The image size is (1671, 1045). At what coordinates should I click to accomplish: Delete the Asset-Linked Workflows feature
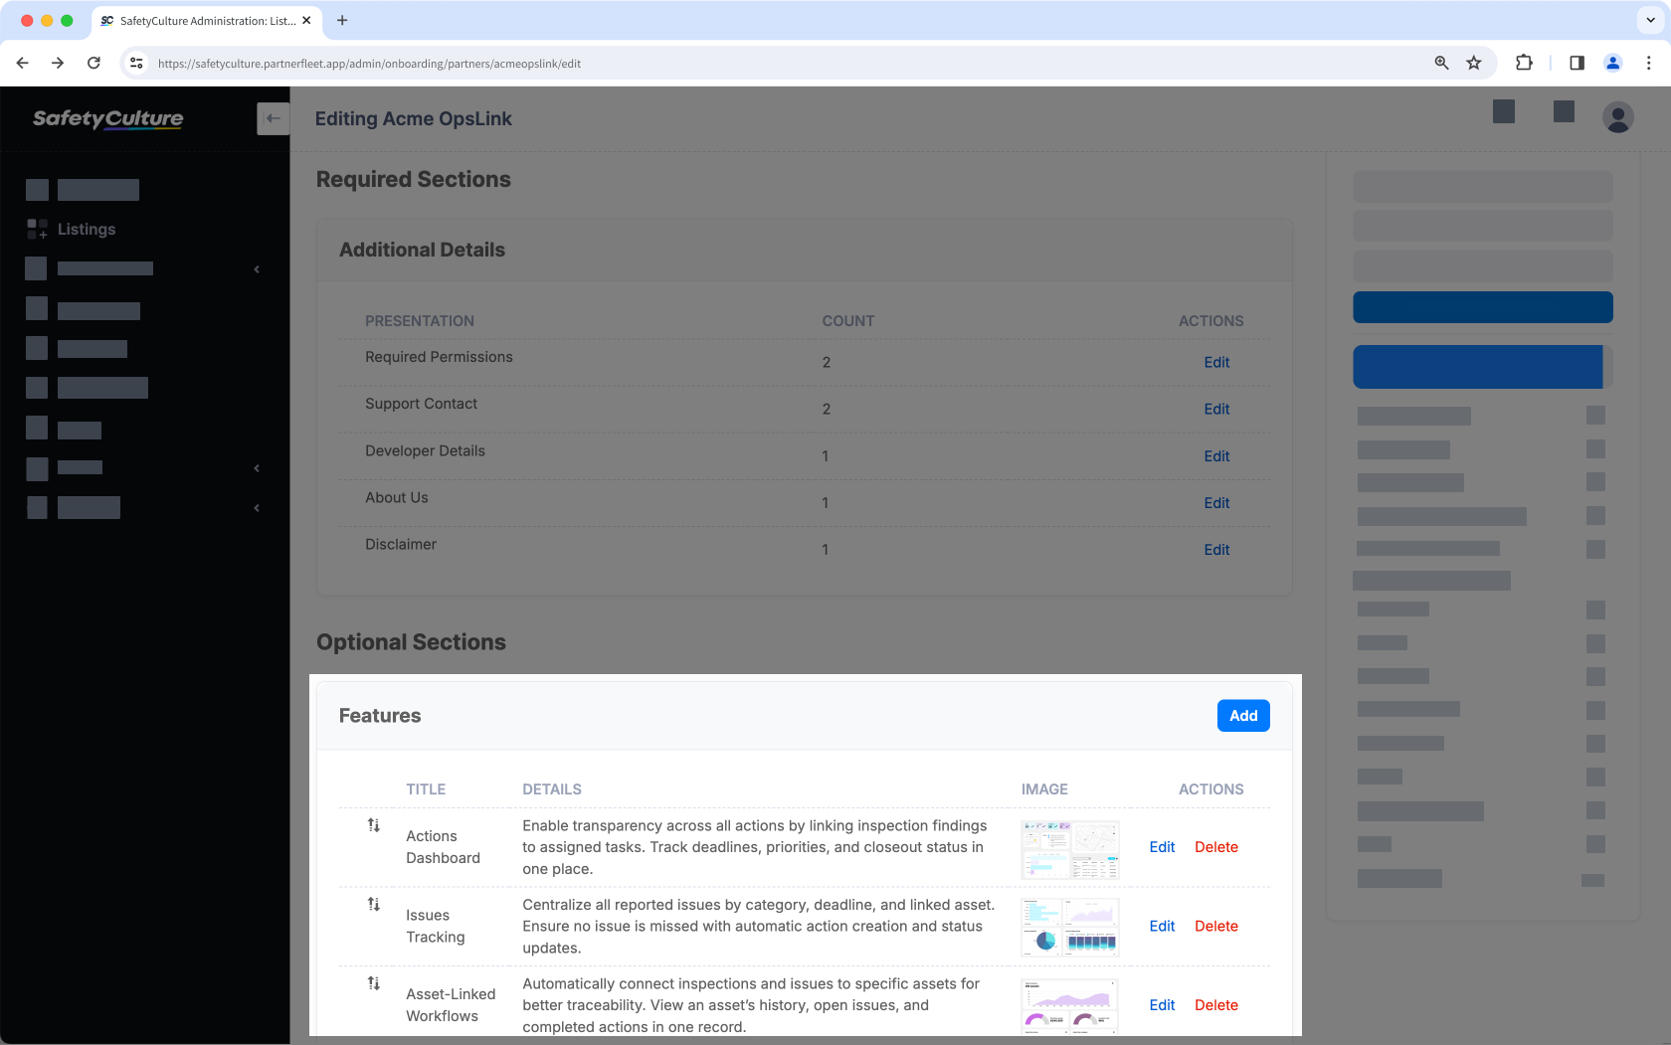point(1216,1005)
